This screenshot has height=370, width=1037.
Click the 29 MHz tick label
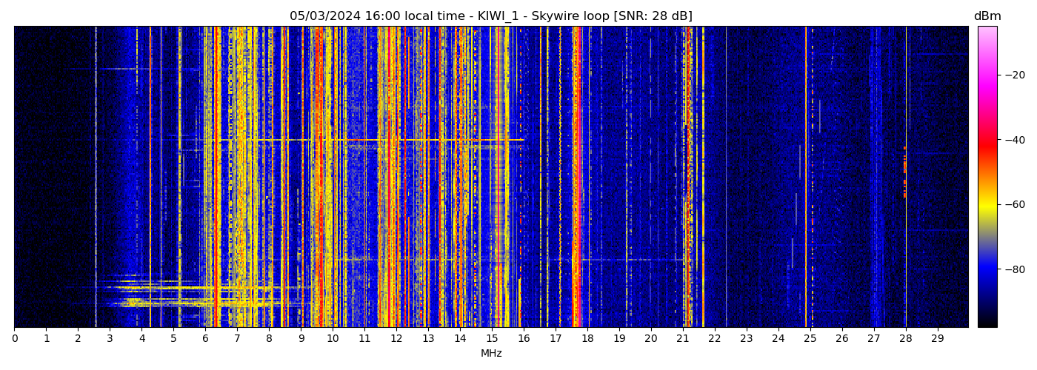pyautogui.click(x=937, y=338)
